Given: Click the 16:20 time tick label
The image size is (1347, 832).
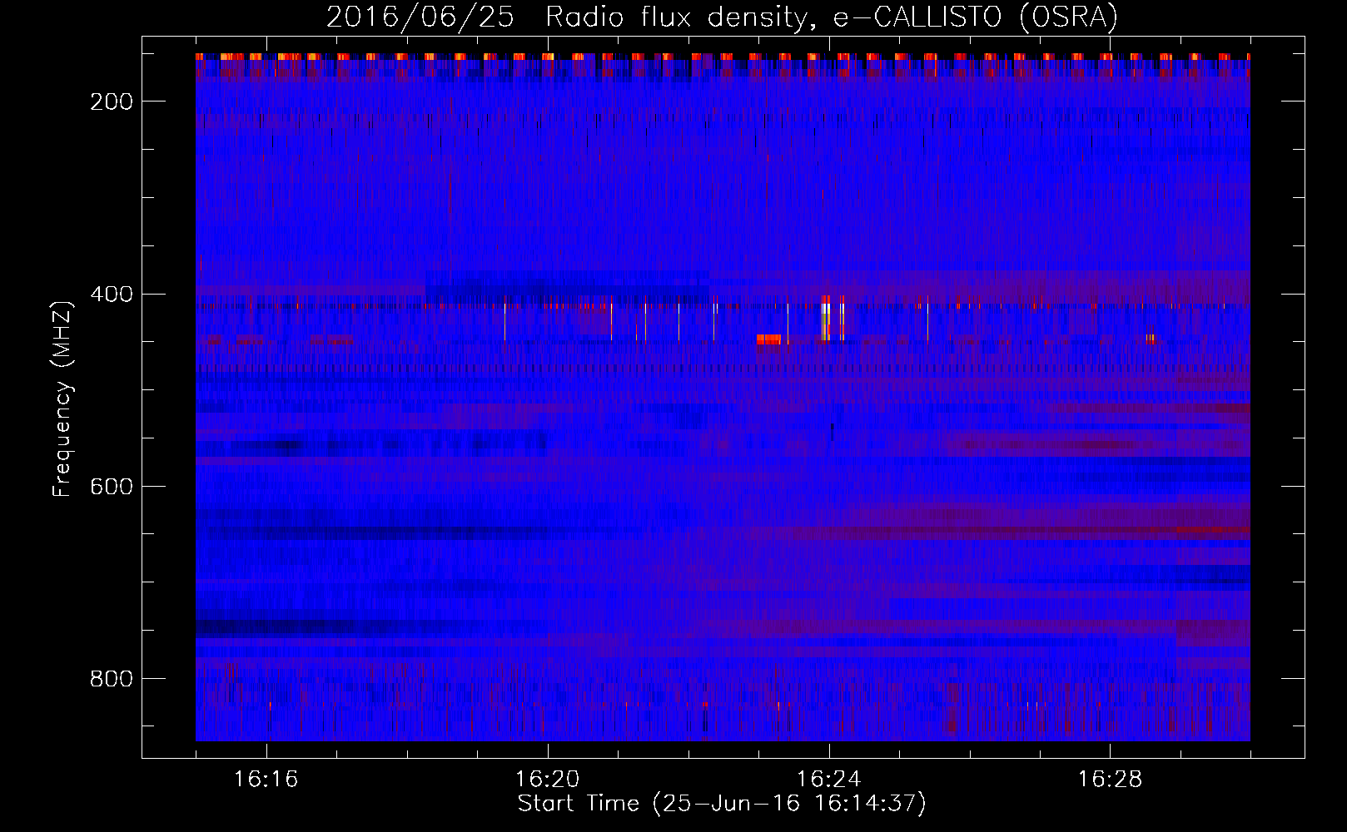Looking at the screenshot, I should coord(548,780).
